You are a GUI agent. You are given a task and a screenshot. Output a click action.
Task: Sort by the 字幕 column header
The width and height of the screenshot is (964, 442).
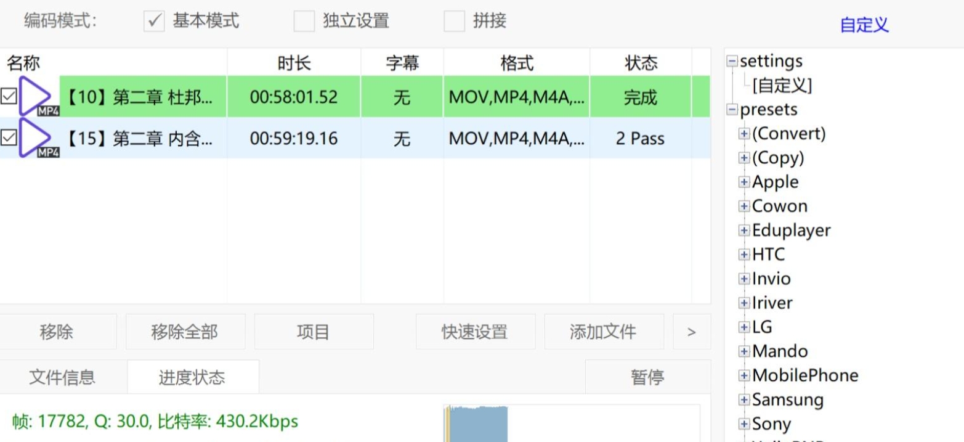(x=402, y=62)
